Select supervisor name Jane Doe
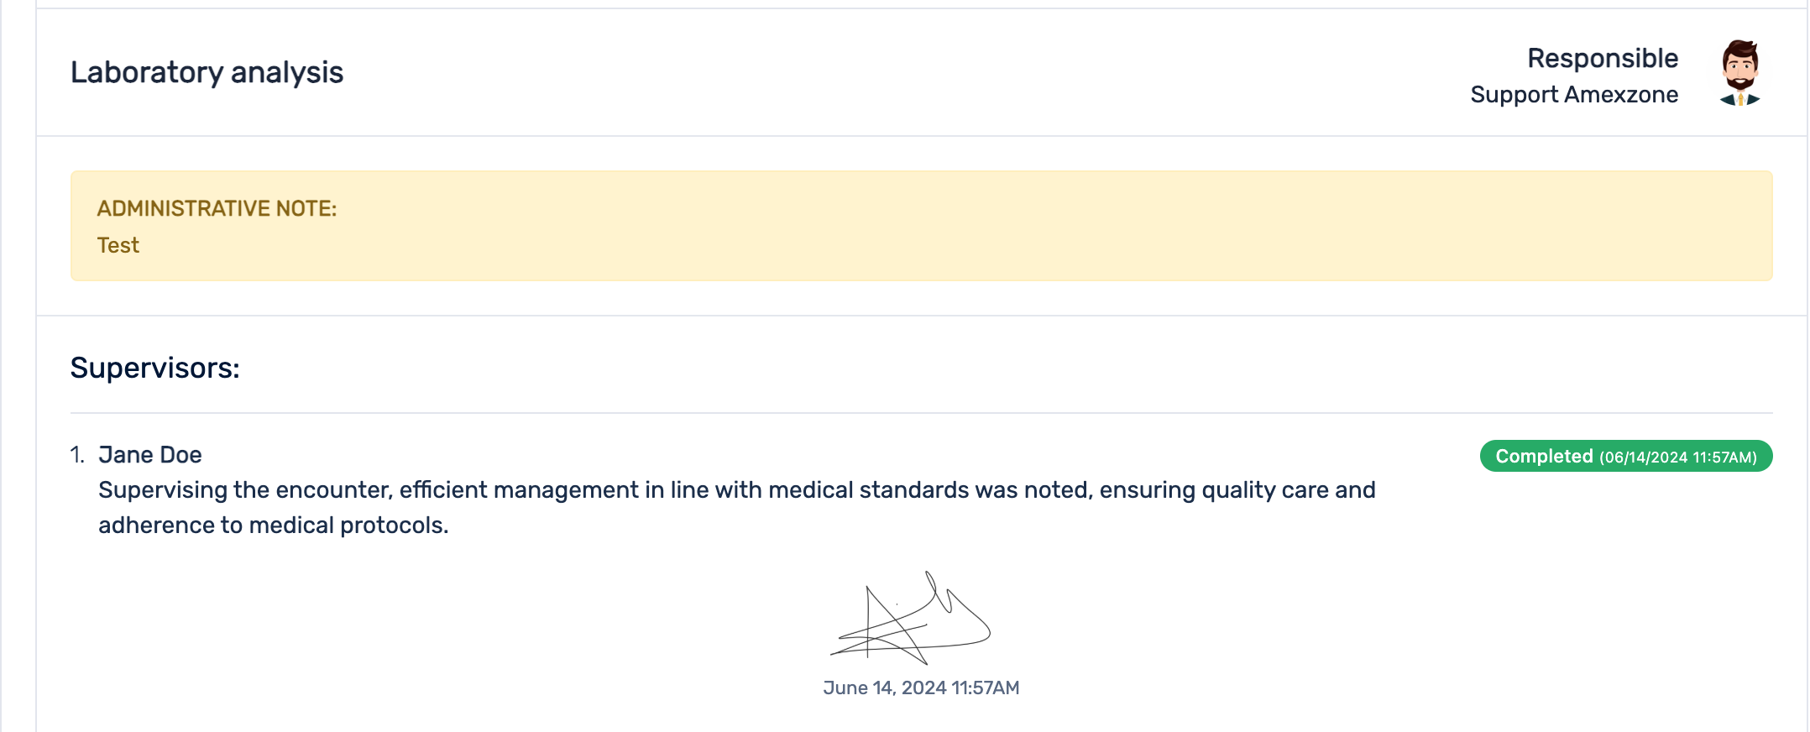1810x732 pixels. [149, 455]
